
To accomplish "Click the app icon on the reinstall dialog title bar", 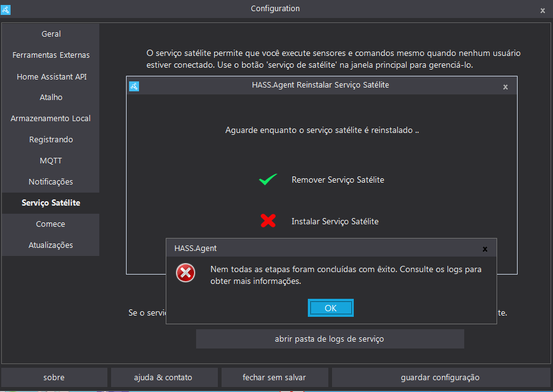I will (x=134, y=86).
